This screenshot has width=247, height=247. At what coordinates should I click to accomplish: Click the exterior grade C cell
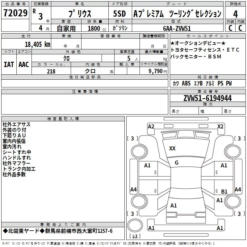[x=230, y=28]
